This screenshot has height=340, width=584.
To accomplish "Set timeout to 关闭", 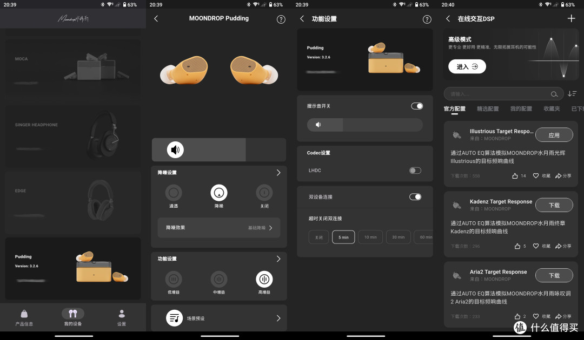I will coord(318,237).
